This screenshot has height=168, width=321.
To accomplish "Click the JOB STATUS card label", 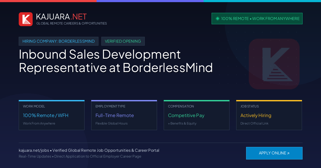I will [250, 106].
